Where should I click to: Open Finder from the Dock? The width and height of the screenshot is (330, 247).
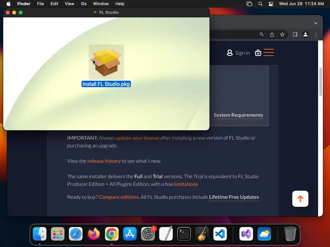point(40,233)
